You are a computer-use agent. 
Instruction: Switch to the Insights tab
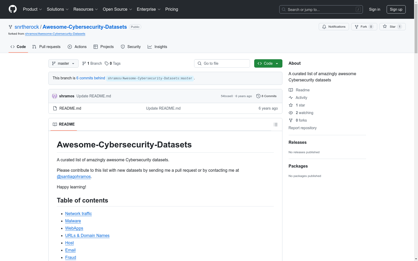[x=157, y=47]
